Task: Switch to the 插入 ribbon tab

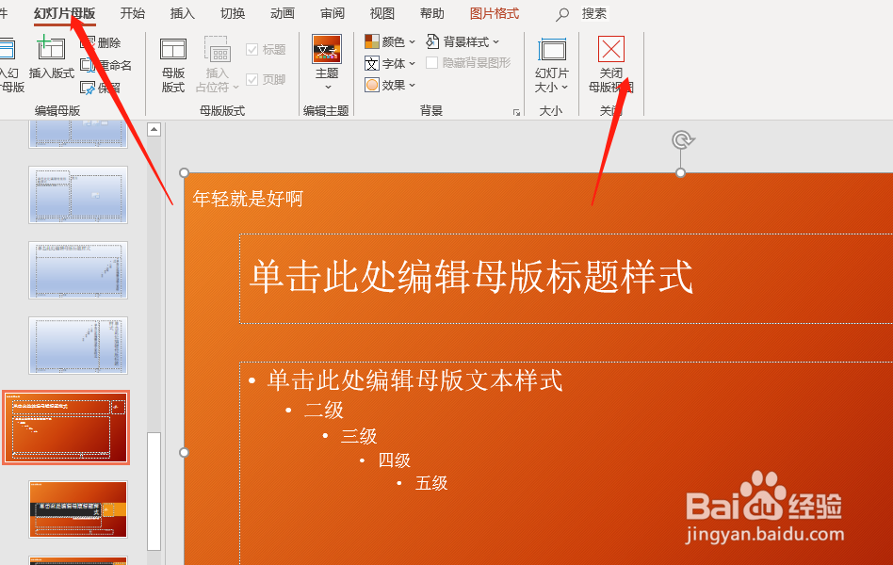Action: [x=182, y=13]
